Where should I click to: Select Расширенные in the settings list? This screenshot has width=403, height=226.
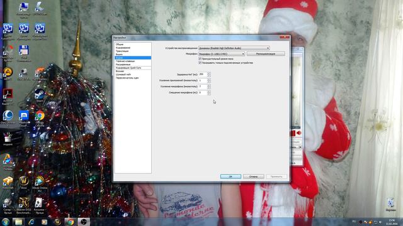point(133,64)
